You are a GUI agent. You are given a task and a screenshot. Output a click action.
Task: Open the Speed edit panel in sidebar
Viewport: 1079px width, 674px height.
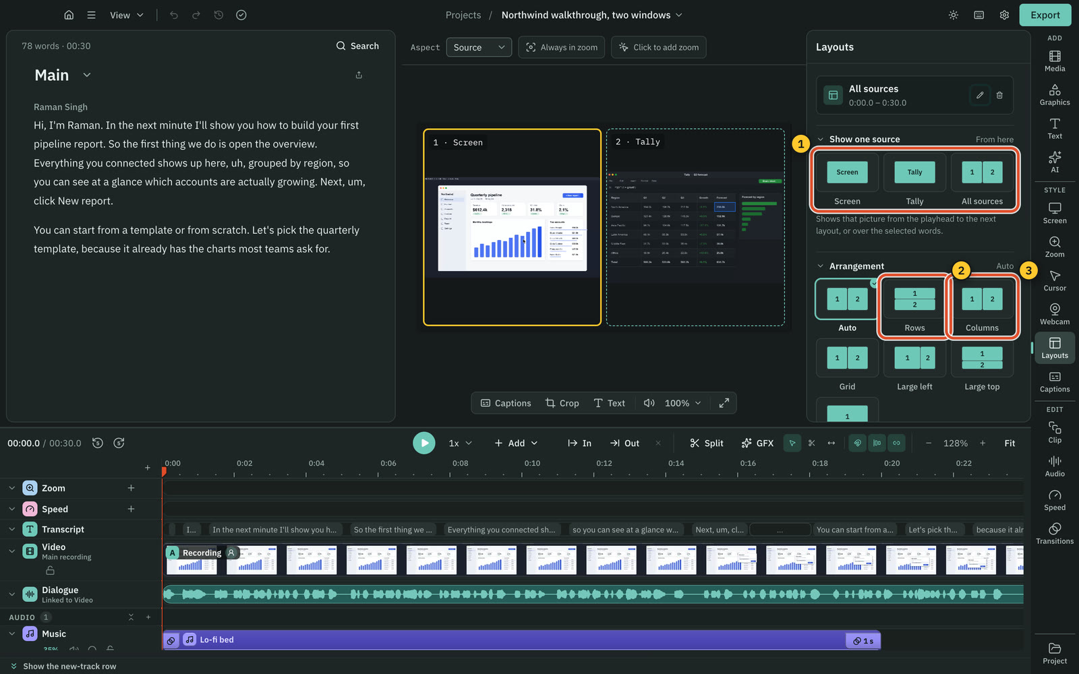click(x=1055, y=499)
